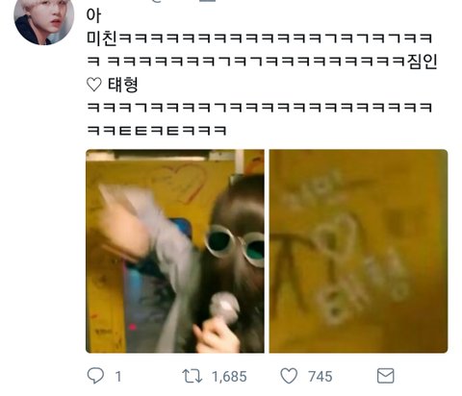Viewport: 462px width, 396px height.
Task: Share the tweet via the envelope icon
Action: (385, 376)
